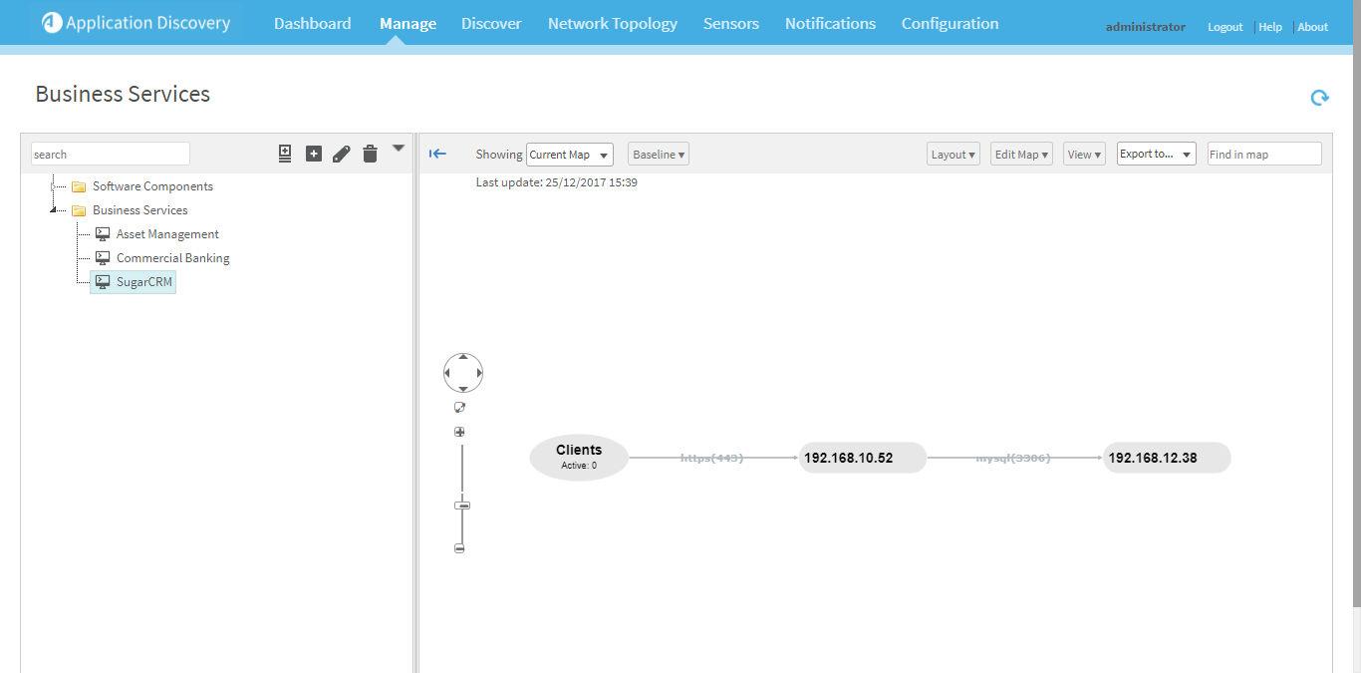Collapse the Business Services folder

[54, 210]
